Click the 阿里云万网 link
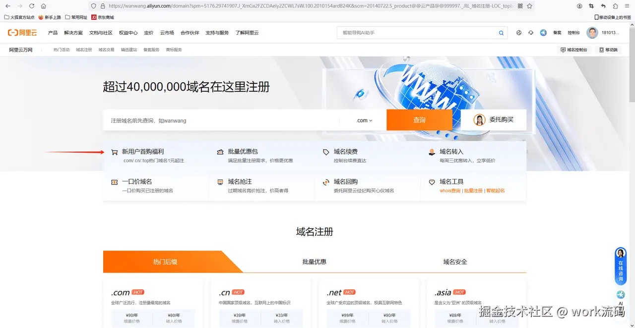This screenshot has width=635, height=328. pyautogui.click(x=21, y=50)
